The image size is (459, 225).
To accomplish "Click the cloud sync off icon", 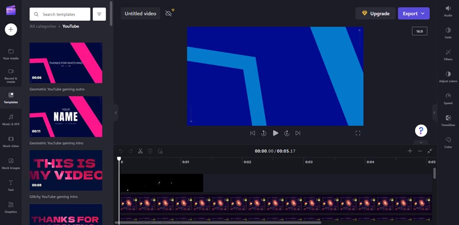I will [x=169, y=13].
